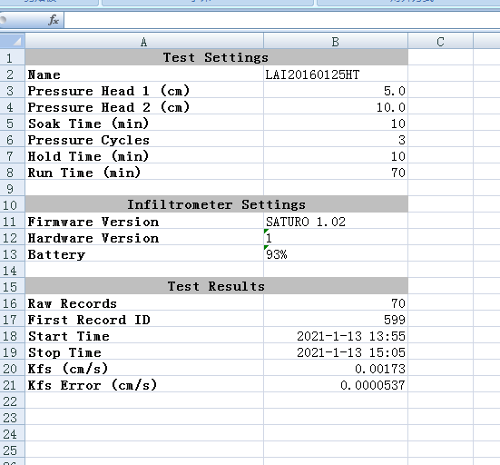Click the Test Settings merged header cell

tap(216, 58)
